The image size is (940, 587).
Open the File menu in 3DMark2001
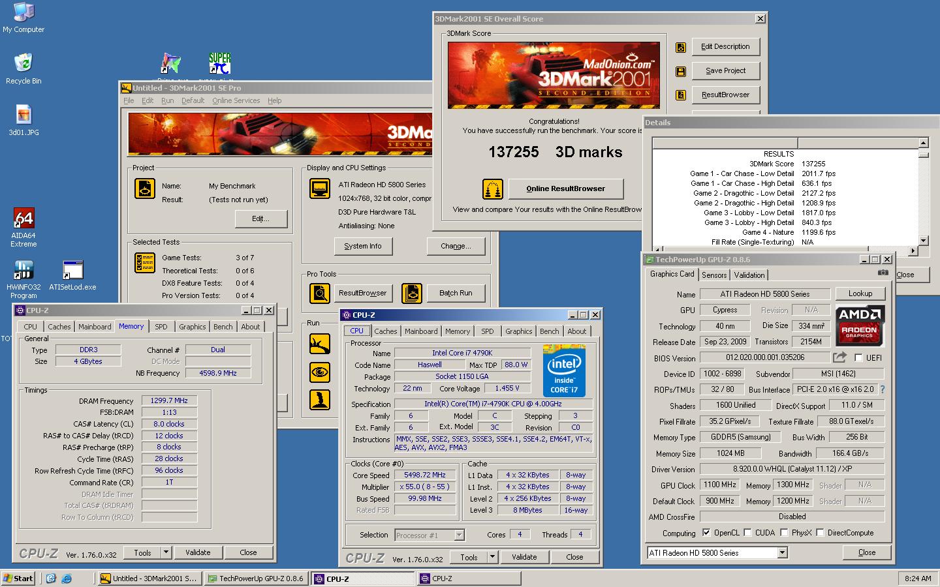pyautogui.click(x=129, y=100)
